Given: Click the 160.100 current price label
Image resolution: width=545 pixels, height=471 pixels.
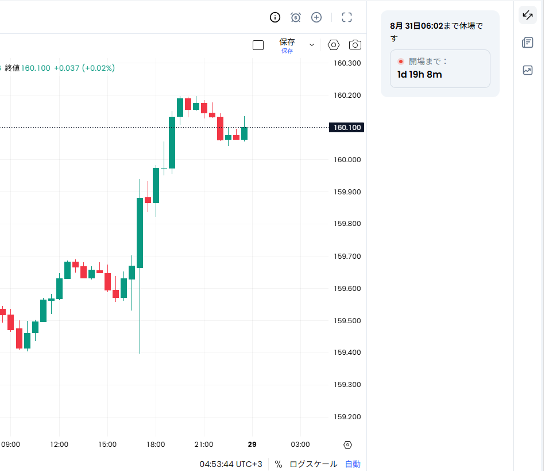Looking at the screenshot, I should pos(346,128).
